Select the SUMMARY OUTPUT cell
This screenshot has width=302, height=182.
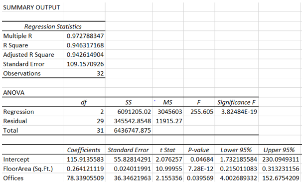point(31,7)
